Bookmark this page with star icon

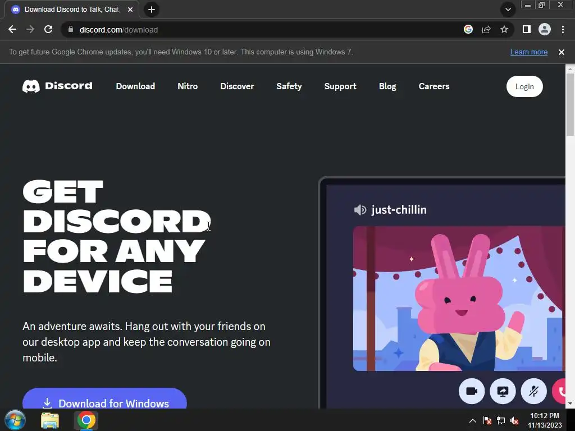(504, 29)
